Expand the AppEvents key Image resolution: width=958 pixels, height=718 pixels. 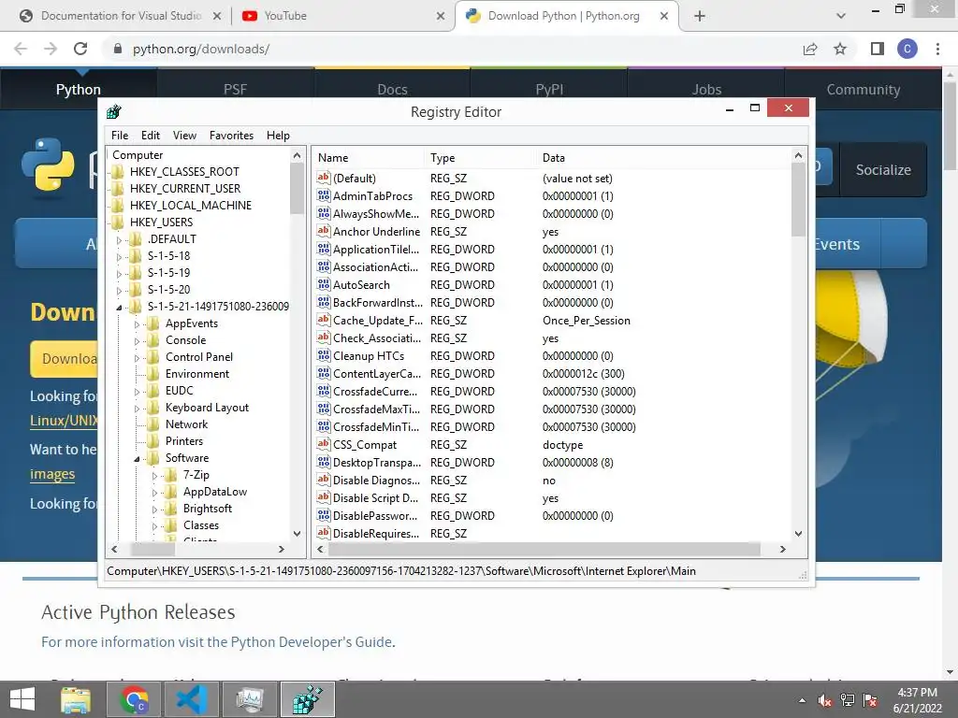click(x=137, y=324)
